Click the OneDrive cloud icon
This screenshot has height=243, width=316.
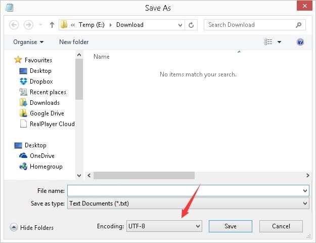point(23,155)
